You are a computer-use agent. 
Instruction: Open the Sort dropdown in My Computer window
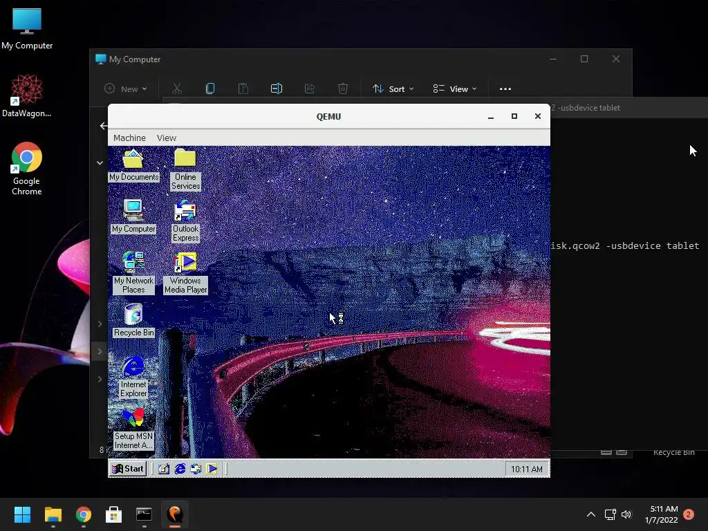click(393, 89)
